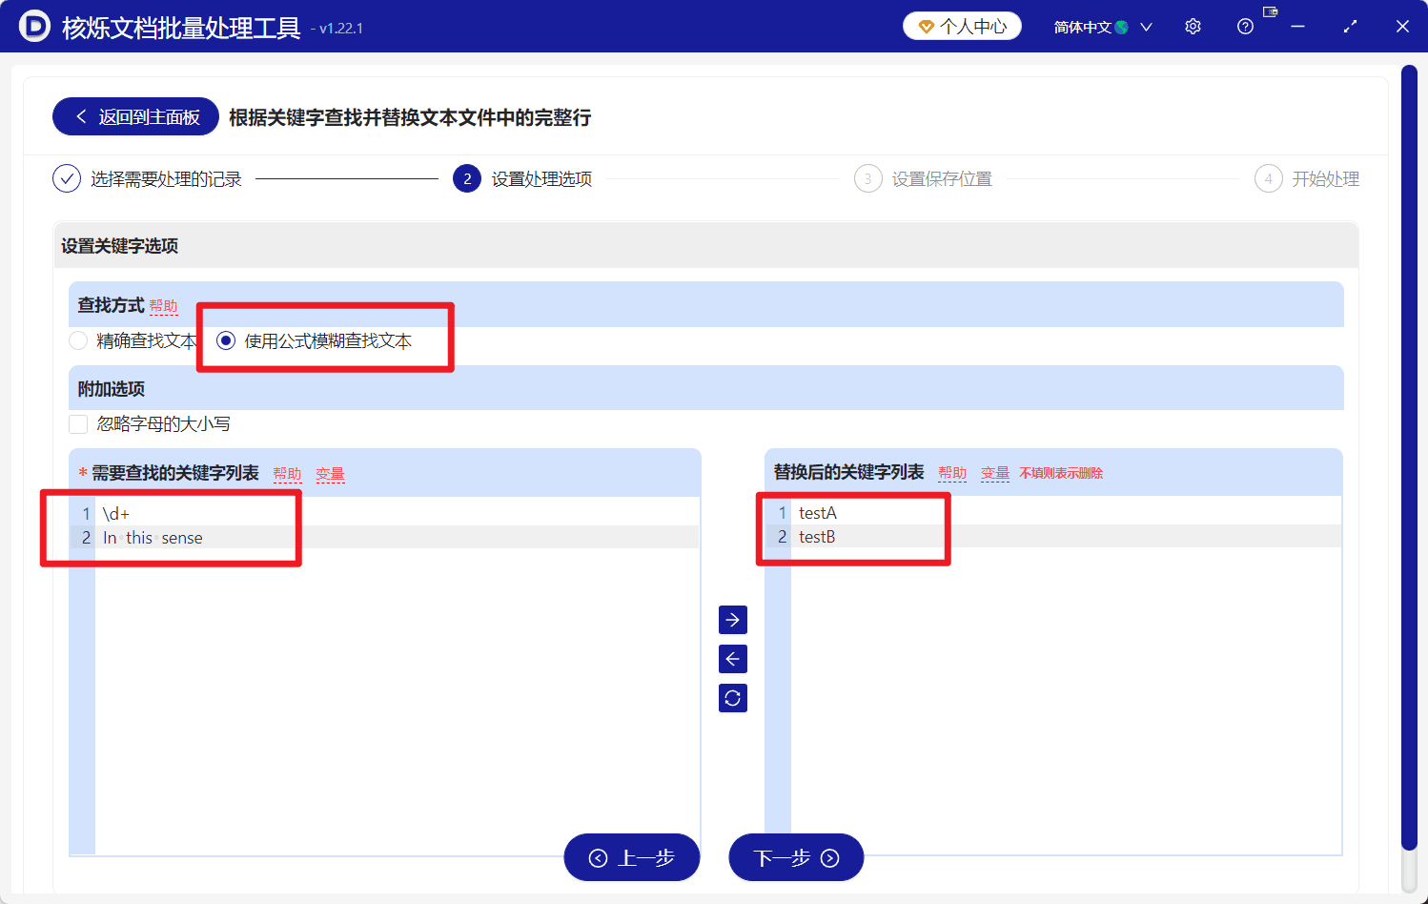The image size is (1428, 904).
Task: Click step 4 开始处理 in the wizard
Action: click(x=1269, y=178)
